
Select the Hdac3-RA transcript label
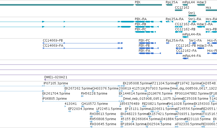click(x=205, y=24)
